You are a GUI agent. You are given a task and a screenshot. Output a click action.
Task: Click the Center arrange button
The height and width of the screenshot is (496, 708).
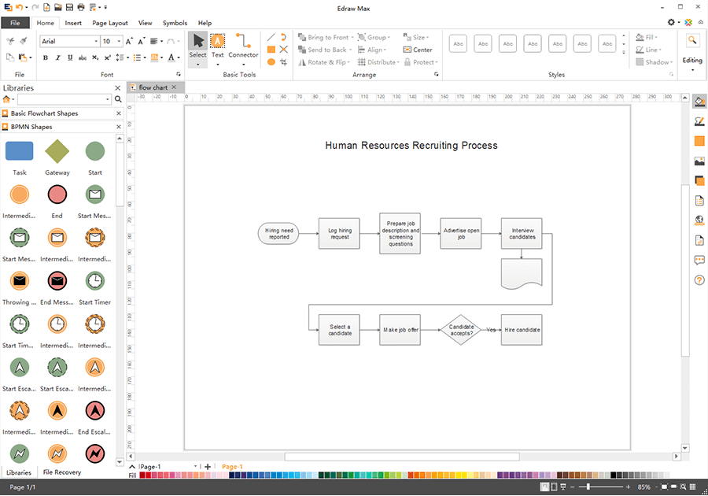click(418, 50)
